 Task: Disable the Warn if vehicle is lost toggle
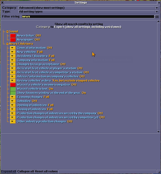coord(13,89)
